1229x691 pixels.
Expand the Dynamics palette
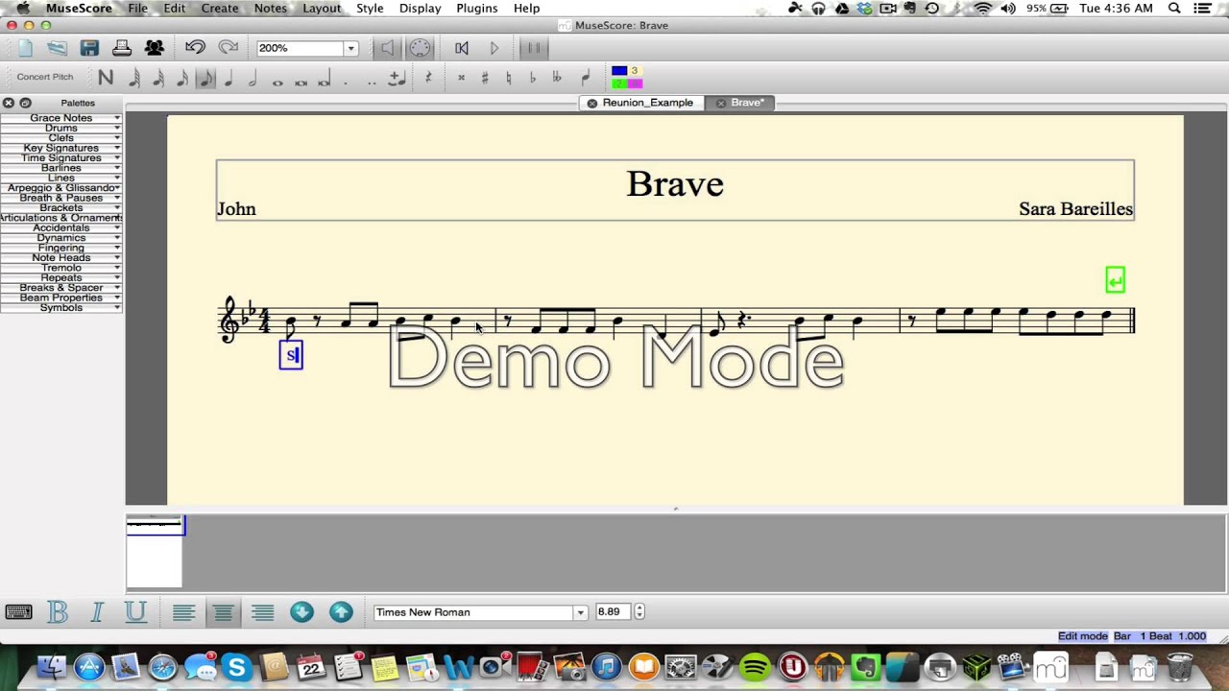(x=61, y=238)
